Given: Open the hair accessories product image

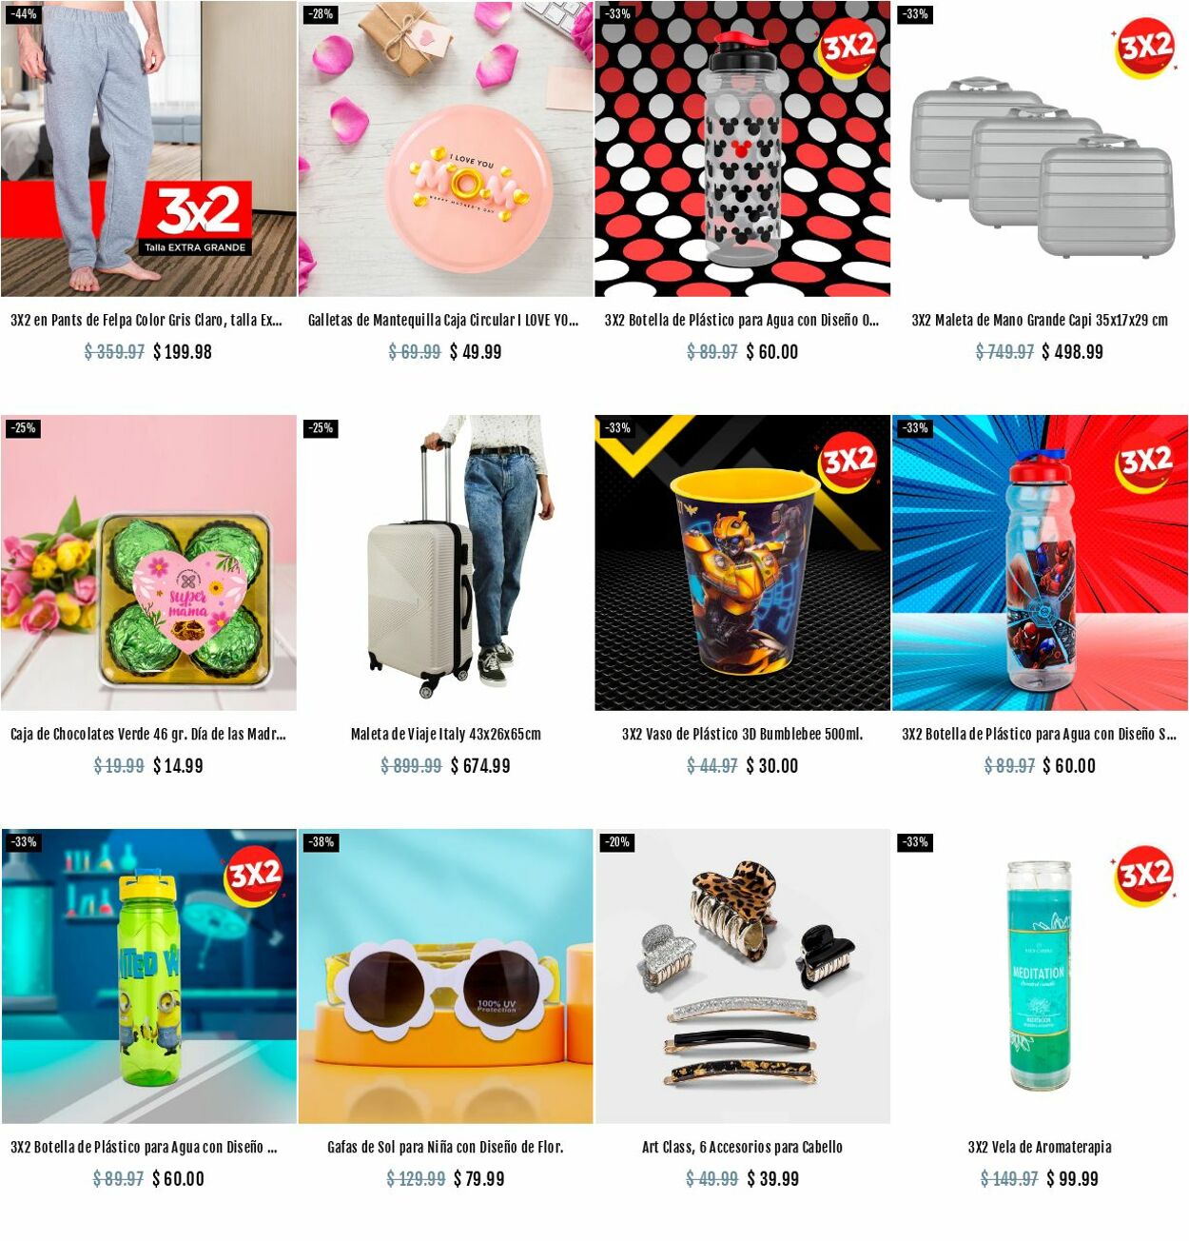Looking at the screenshot, I should (743, 976).
